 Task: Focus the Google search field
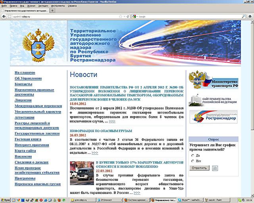pos(190,17)
